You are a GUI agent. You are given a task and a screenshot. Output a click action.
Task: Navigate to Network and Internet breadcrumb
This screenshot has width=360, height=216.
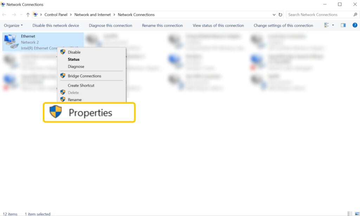[x=92, y=14]
